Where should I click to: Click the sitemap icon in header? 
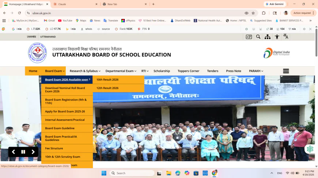(x=268, y=37)
